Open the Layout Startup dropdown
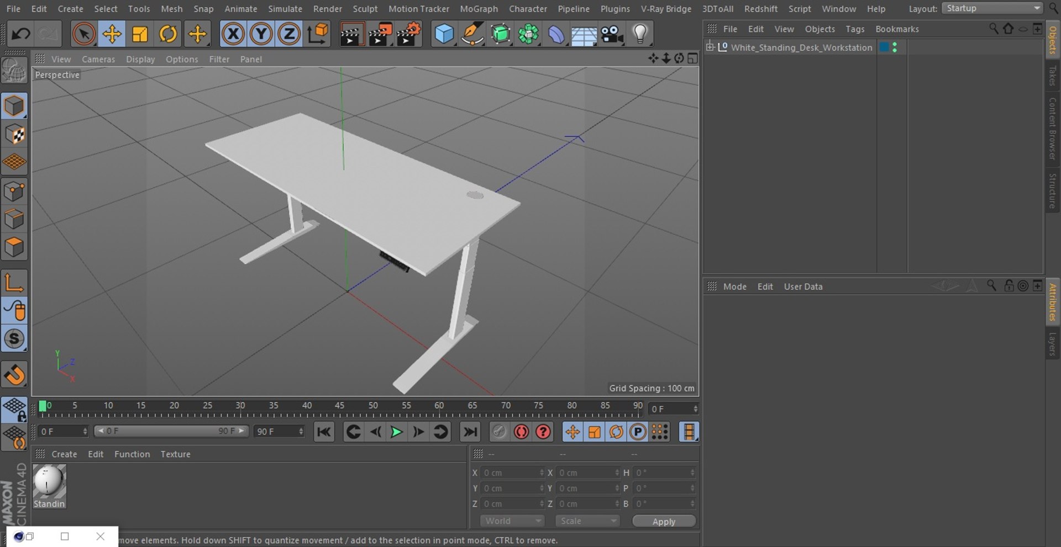1061x547 pixels. click(992, 8)
